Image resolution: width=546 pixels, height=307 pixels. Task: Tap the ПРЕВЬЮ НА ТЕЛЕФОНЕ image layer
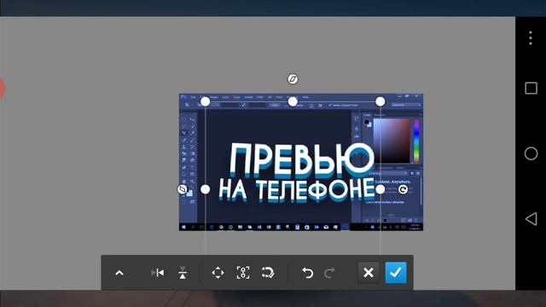coord(301,162)
